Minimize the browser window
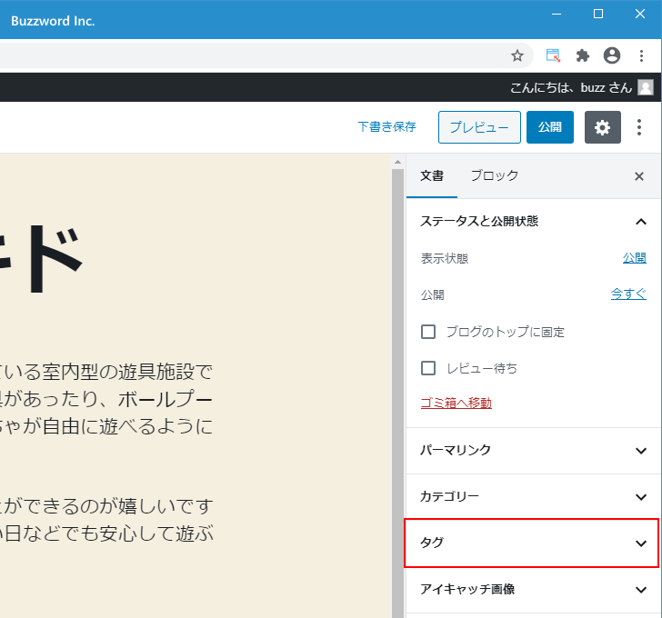 [x=557, y=14]
